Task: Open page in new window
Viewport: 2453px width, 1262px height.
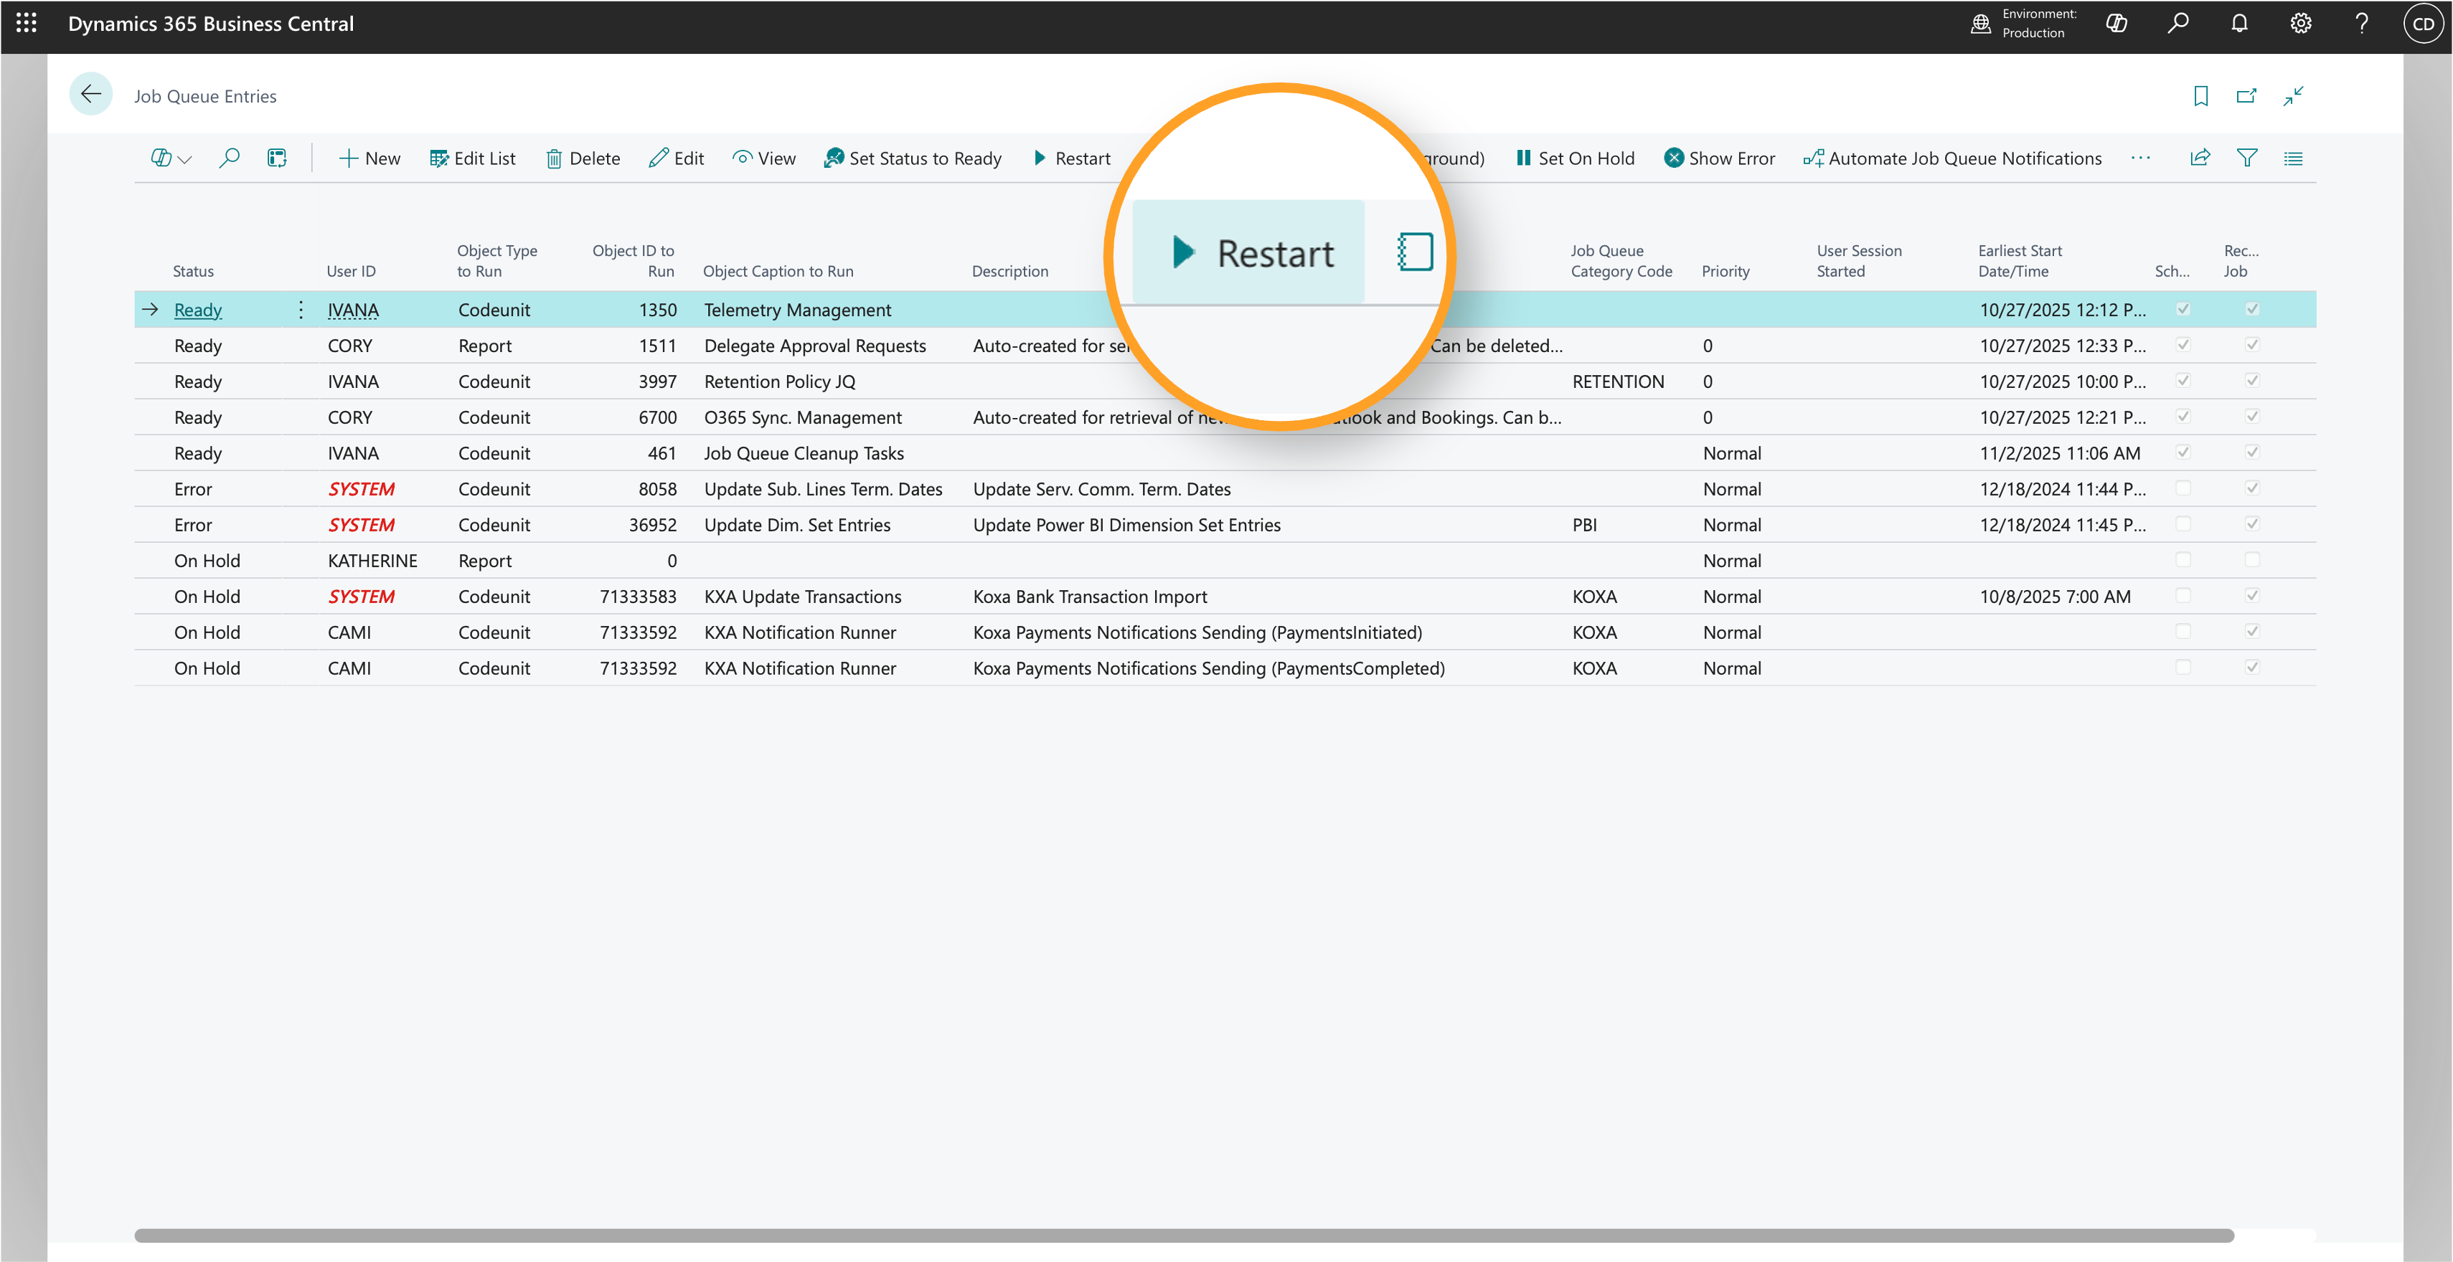Action: point(2246,96)
